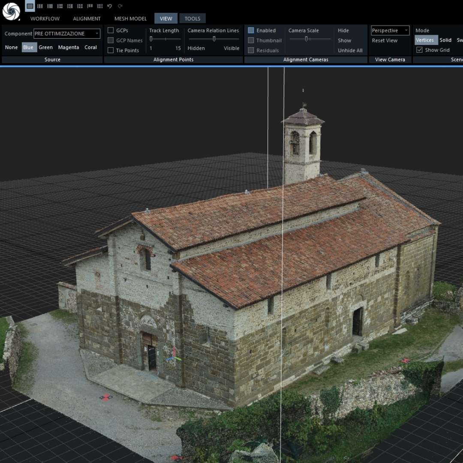Select the Magenta source color

pyautogui.click(x=68, y=47)
